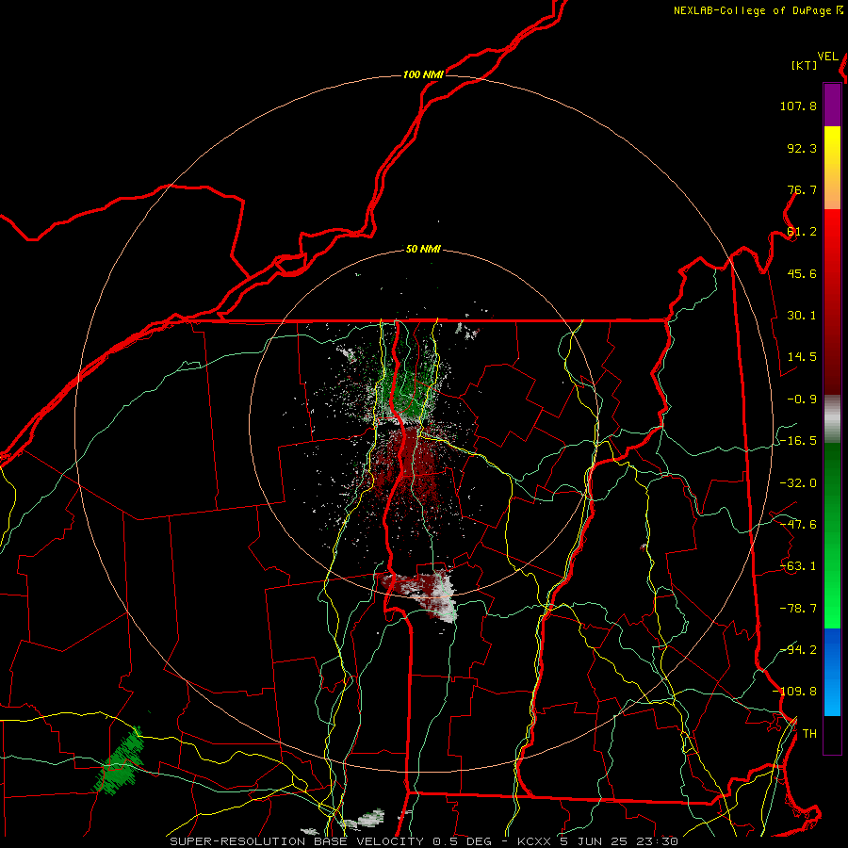Click the 45.6 legend value
Screen dimensions: 848x848
click(802, 273)
